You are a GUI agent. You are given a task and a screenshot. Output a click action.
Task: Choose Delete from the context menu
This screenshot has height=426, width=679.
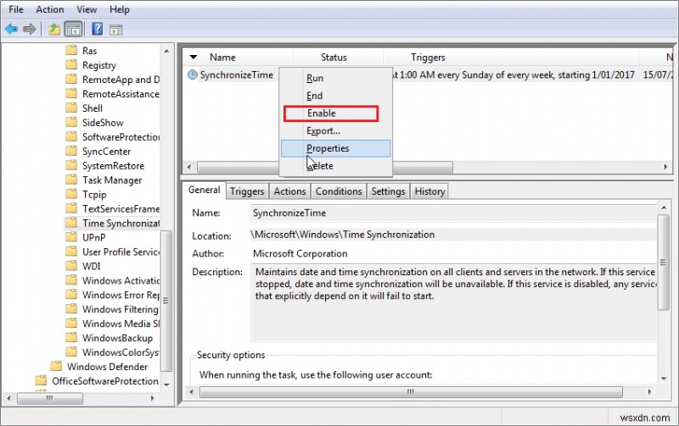335,166
